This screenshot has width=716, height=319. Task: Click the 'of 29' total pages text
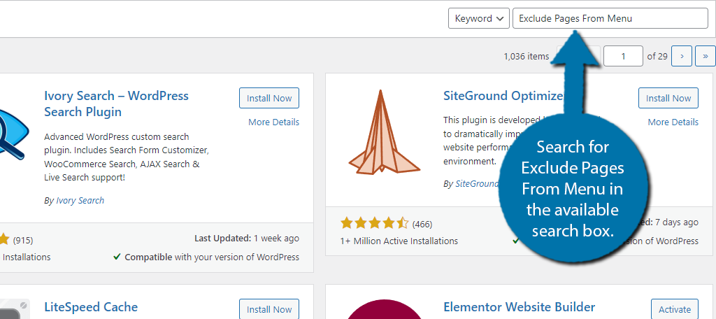coord(657,56)
